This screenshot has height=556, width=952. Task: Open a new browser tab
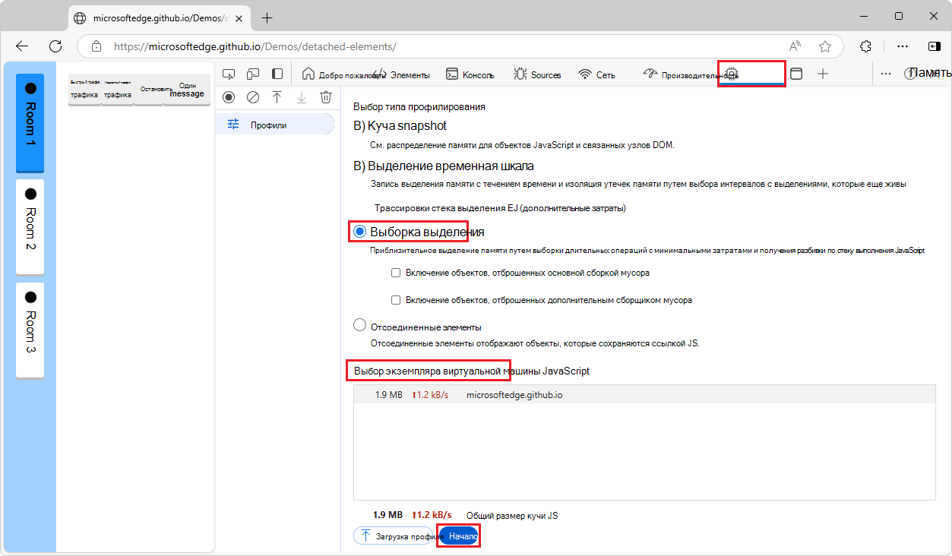point(267,17)
